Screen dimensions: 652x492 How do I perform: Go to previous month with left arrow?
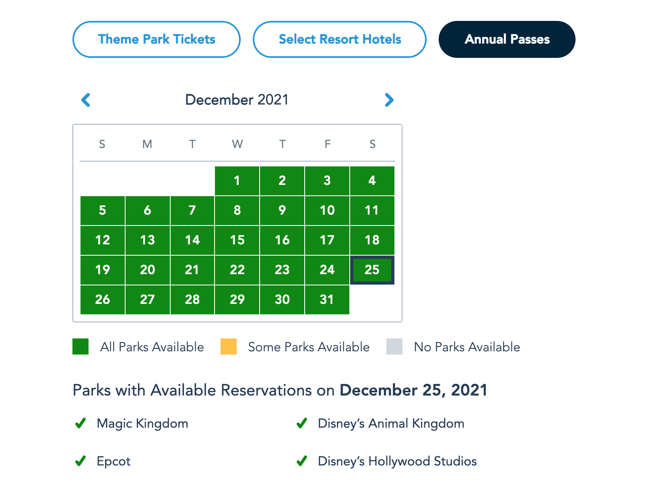pyautogui.click(x=86, y=100)
